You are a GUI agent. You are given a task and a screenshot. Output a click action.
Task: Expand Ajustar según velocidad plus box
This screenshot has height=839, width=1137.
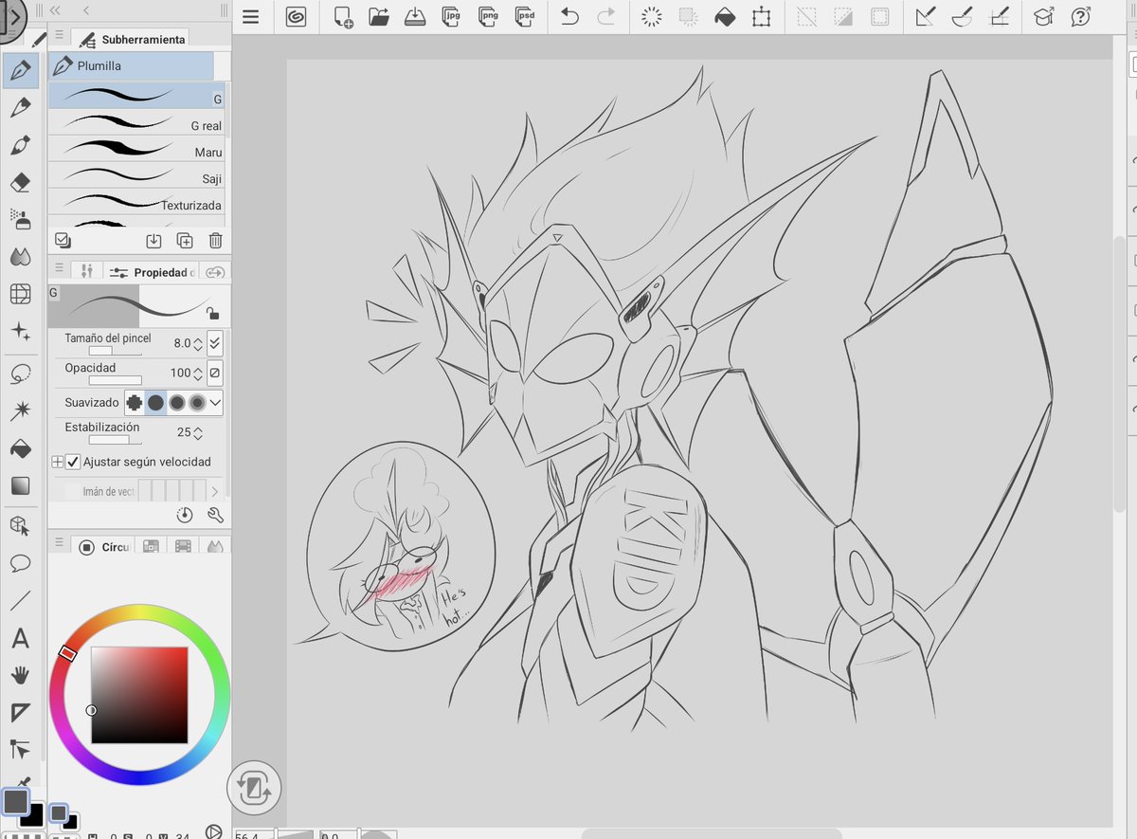click(57, 462)
